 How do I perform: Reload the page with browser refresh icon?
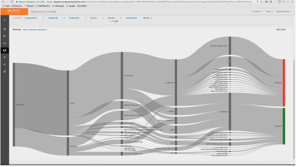click(12, 2)
